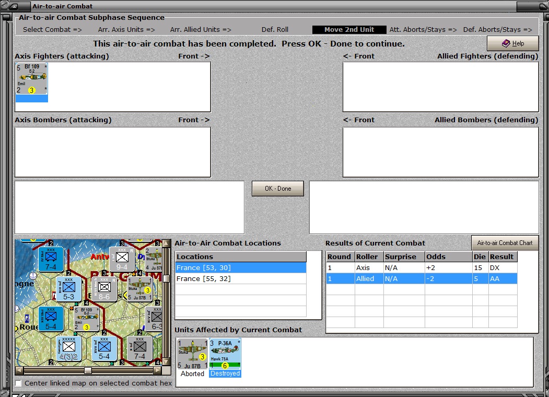
Task: Select the white 9-4 infantry counter on map
Action: coord(122,259)
